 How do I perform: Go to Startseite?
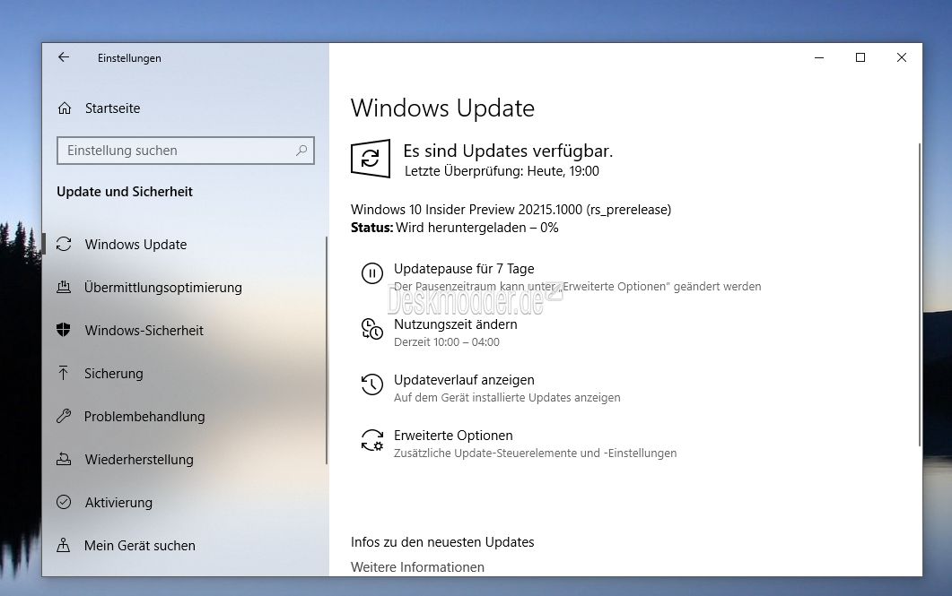pyautogui.click(x=112, y=108)
